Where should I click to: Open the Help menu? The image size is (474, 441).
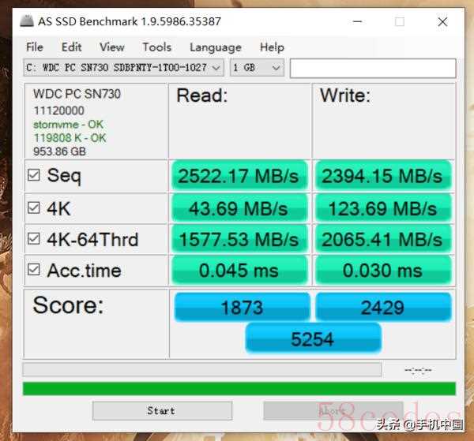[272, 47]
